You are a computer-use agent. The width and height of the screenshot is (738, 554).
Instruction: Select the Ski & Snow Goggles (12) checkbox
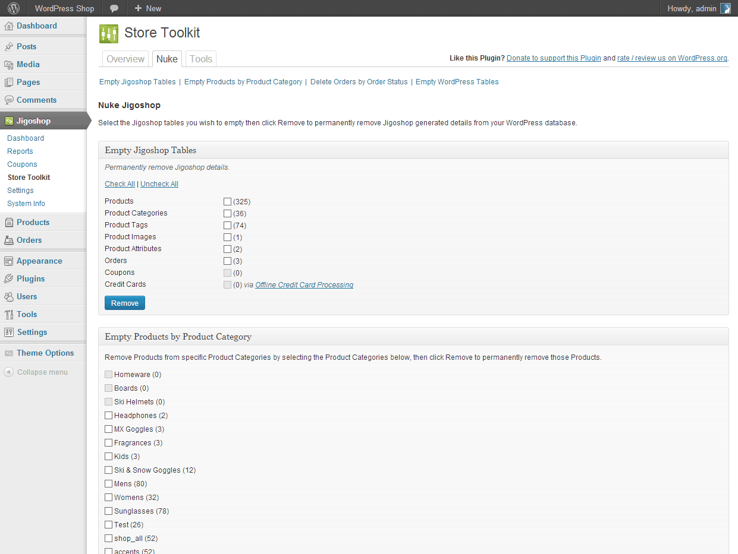click(x=108, y=470)
